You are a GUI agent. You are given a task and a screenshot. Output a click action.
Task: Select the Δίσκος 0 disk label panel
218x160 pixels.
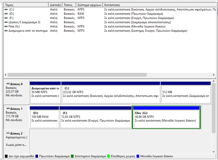click(16, 92)
